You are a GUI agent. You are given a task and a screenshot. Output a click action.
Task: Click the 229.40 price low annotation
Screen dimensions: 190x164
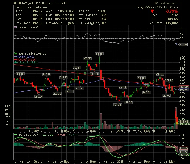point(118,105)
